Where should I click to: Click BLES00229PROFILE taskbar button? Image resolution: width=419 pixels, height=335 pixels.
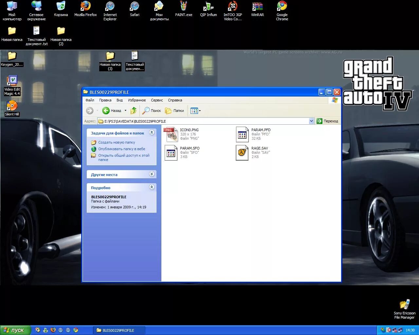(119, 330)
